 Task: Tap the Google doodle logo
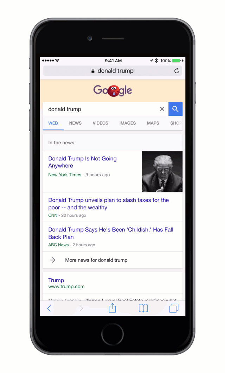tap(112, 90)
